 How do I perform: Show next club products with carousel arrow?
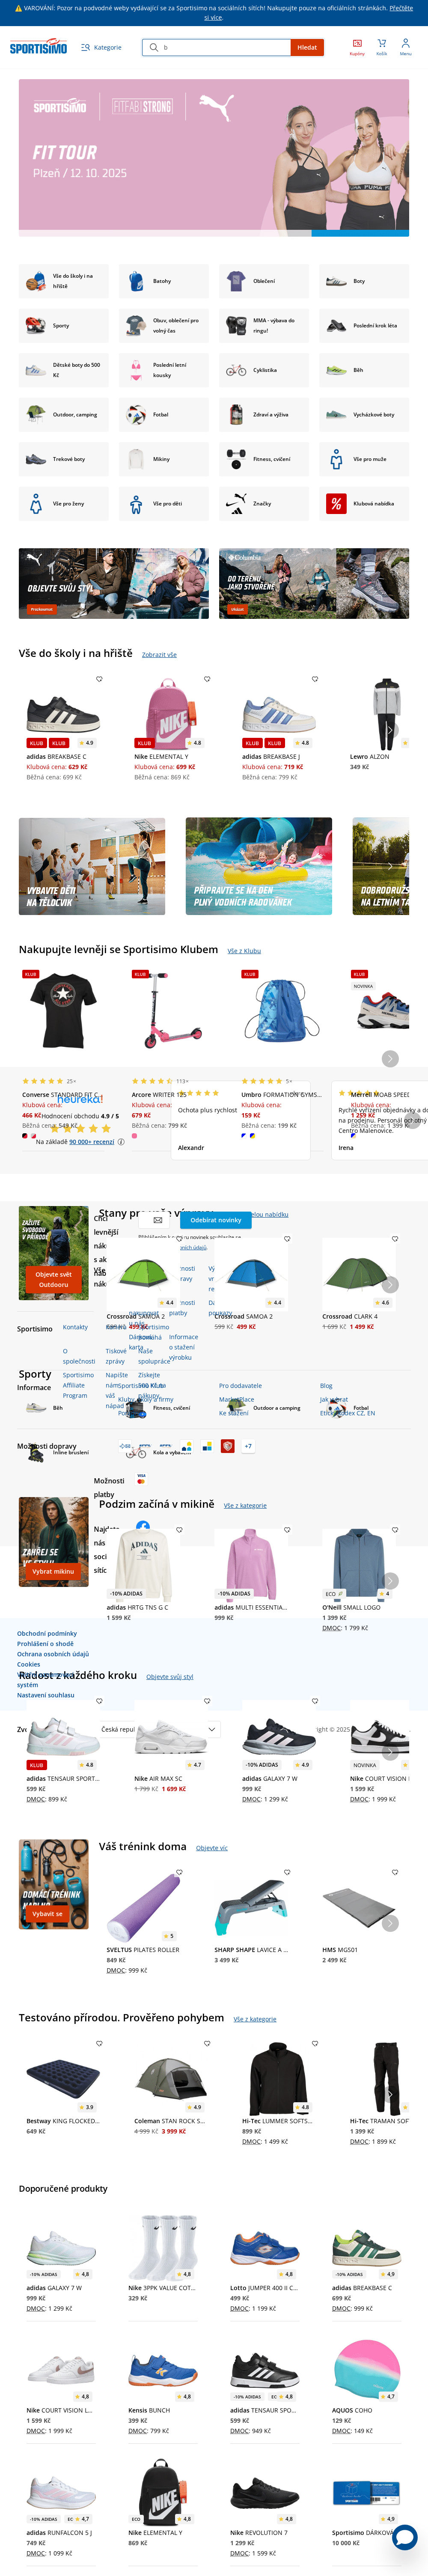390,1058
